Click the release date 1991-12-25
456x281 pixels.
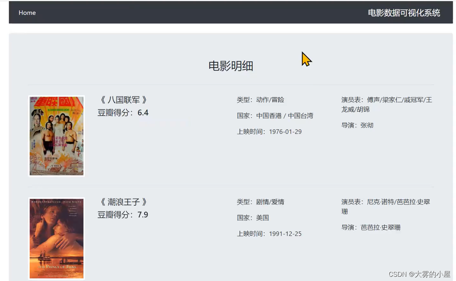(285, 234)
